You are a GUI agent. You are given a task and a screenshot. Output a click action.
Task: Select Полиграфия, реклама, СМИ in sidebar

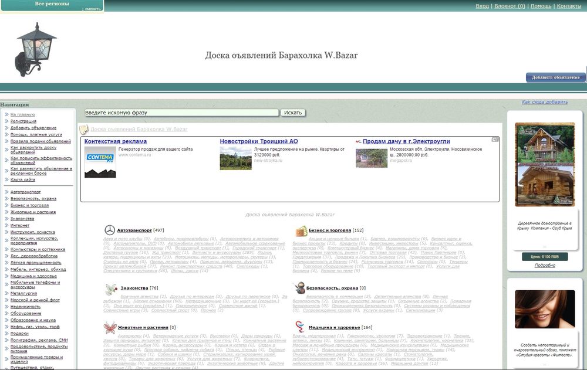pos(39,341)
